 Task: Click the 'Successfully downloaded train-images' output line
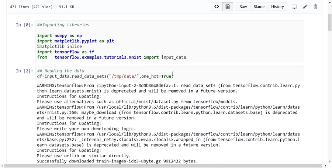coord(117,161)
